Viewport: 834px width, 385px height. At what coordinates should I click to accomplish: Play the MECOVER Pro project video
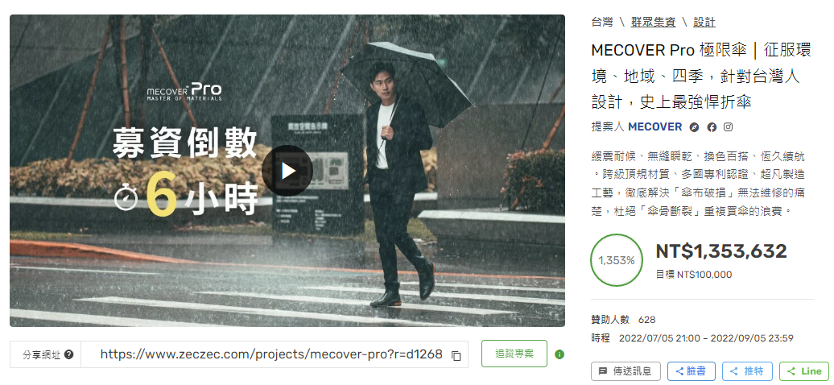[x=287, y=171]
